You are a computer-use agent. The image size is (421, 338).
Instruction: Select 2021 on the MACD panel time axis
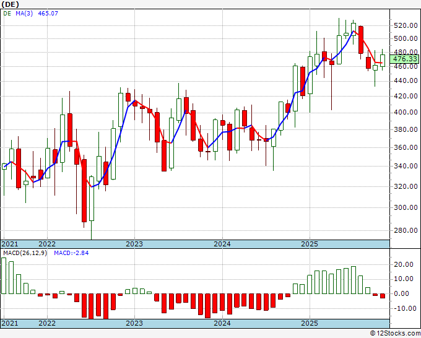(x=10, y=323)
